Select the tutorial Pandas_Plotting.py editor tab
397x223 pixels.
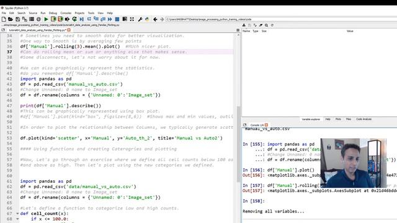pos(37,30)
